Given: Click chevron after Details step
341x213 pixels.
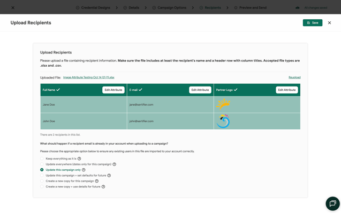Looking at the screenshot, I should (x=146, y=7).
